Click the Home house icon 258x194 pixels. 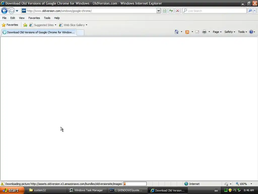[177, 32]
